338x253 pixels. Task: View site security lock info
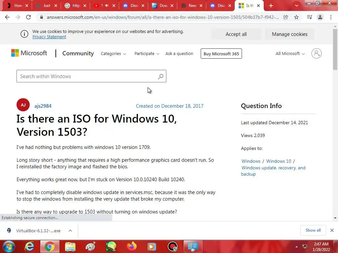42,17
